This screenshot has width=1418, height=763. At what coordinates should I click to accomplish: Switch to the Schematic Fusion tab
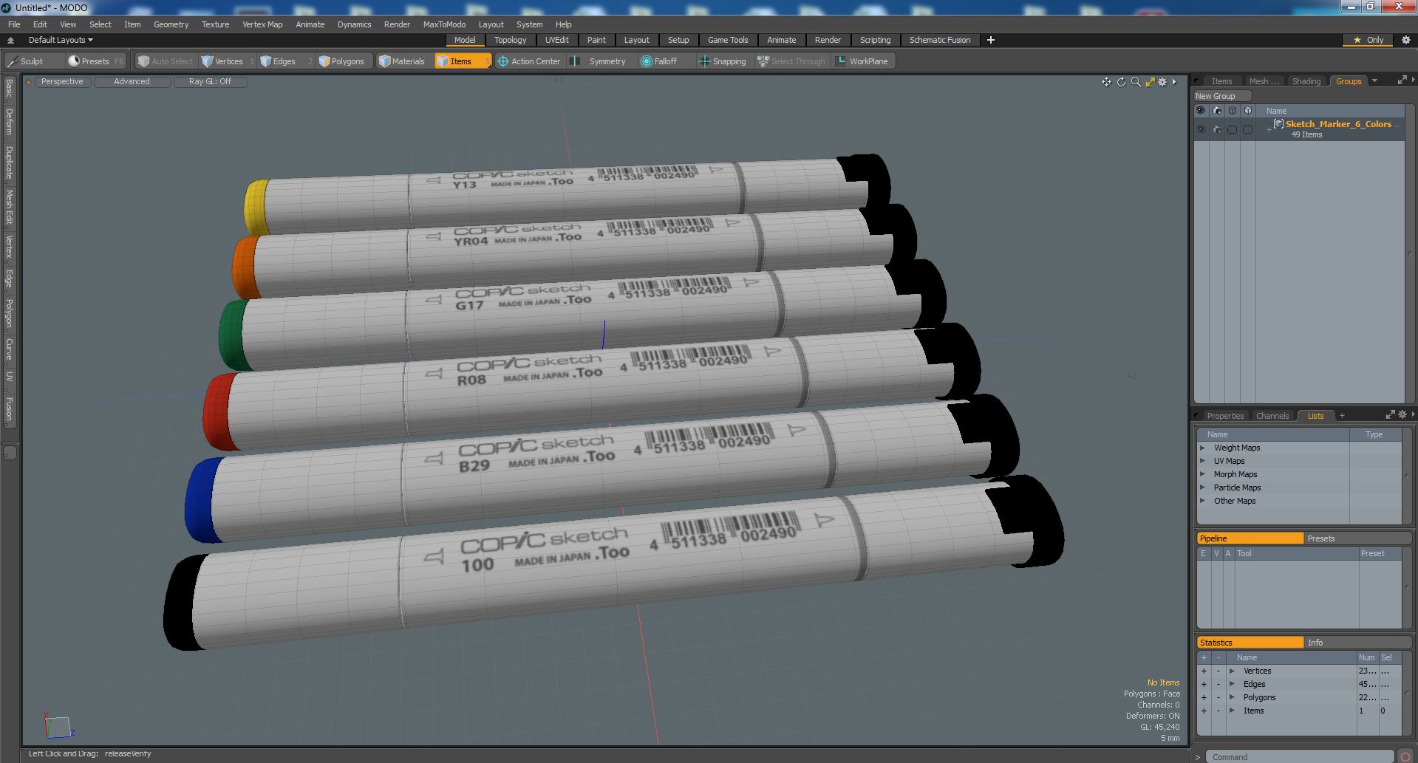click(x=939, y=40)
